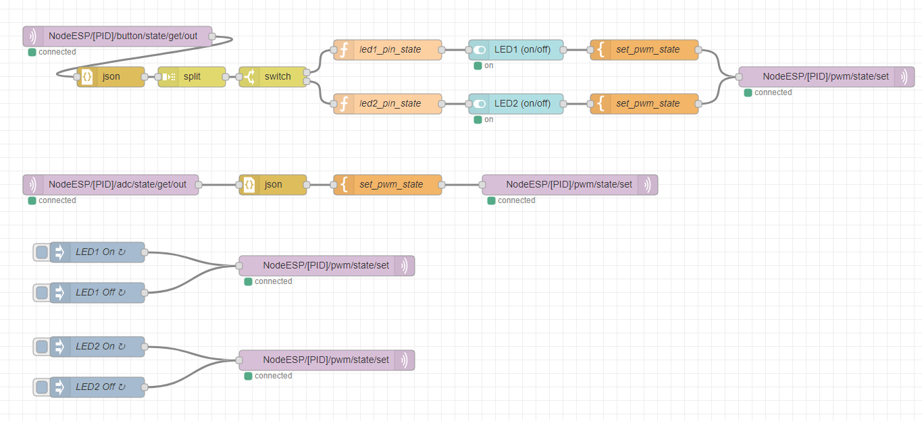922x421 pixels.
Task: Trigger the LED2 On inject button
Action: click(x=42, y=347)
